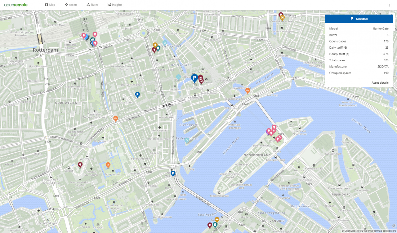Click the maroon marker next to the weather marker

click(x=154, y=49)
